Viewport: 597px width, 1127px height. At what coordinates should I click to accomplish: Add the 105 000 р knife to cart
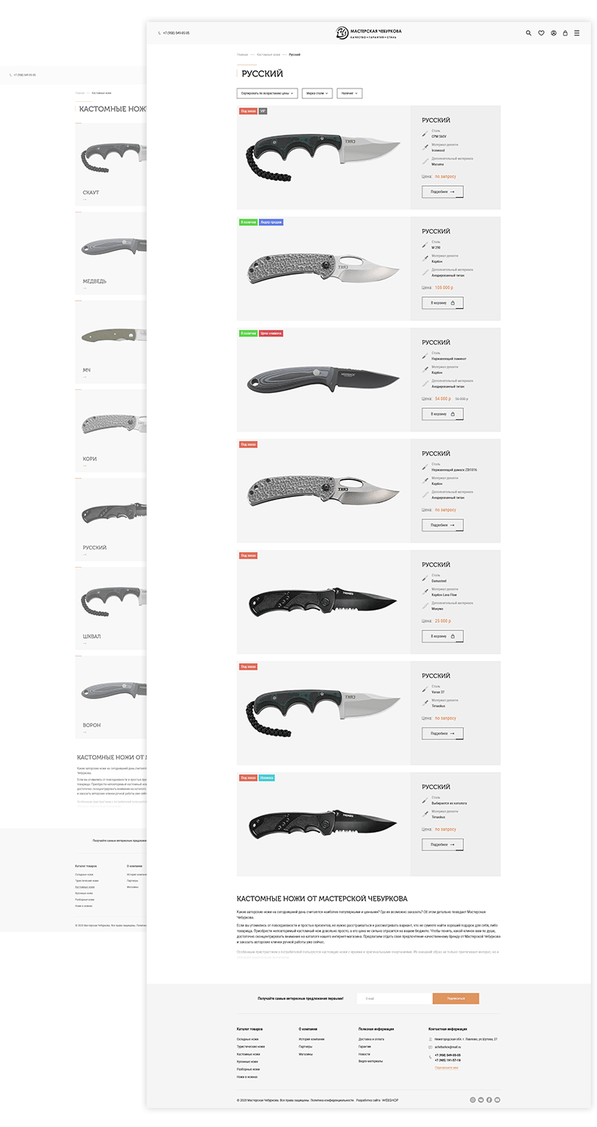[x=443, y=303]
